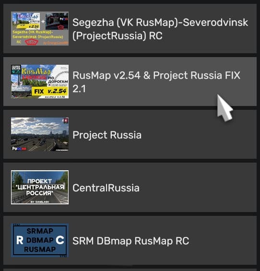Click the RusMap logo in the highlighted row thumbnail

pyautogui.click(x=36, y=71)
